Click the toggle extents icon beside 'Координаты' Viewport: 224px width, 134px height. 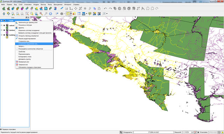point(121,132)
